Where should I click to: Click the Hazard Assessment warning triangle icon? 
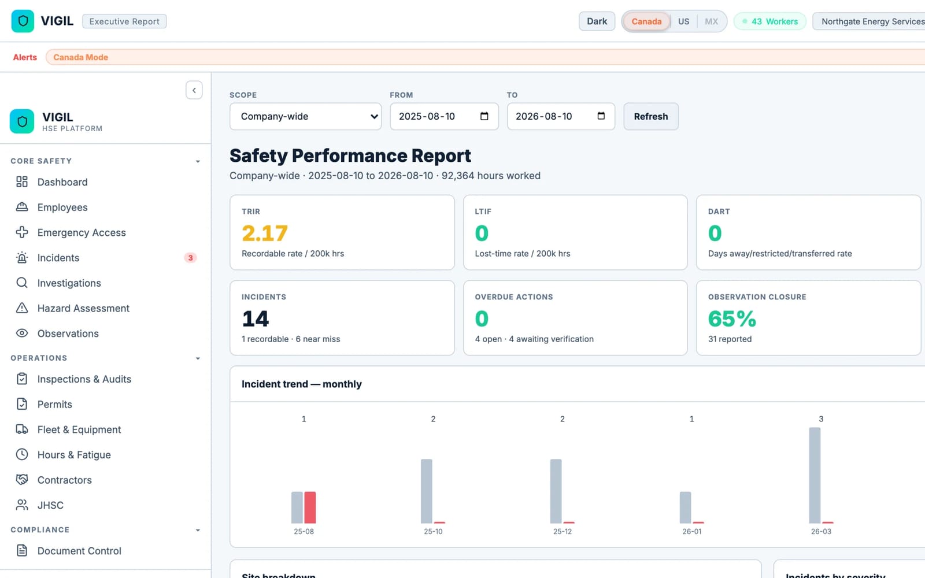tap(22, 308)
